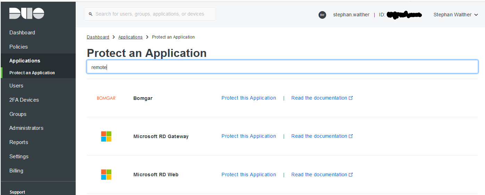The height and width of the screenshot is (195, 485).
Task: Click the Microsoft RD Web name
Action: tap(156, 175)
